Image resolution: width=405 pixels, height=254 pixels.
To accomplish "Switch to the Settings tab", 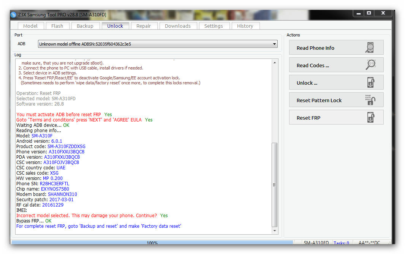I will [214, 26].
